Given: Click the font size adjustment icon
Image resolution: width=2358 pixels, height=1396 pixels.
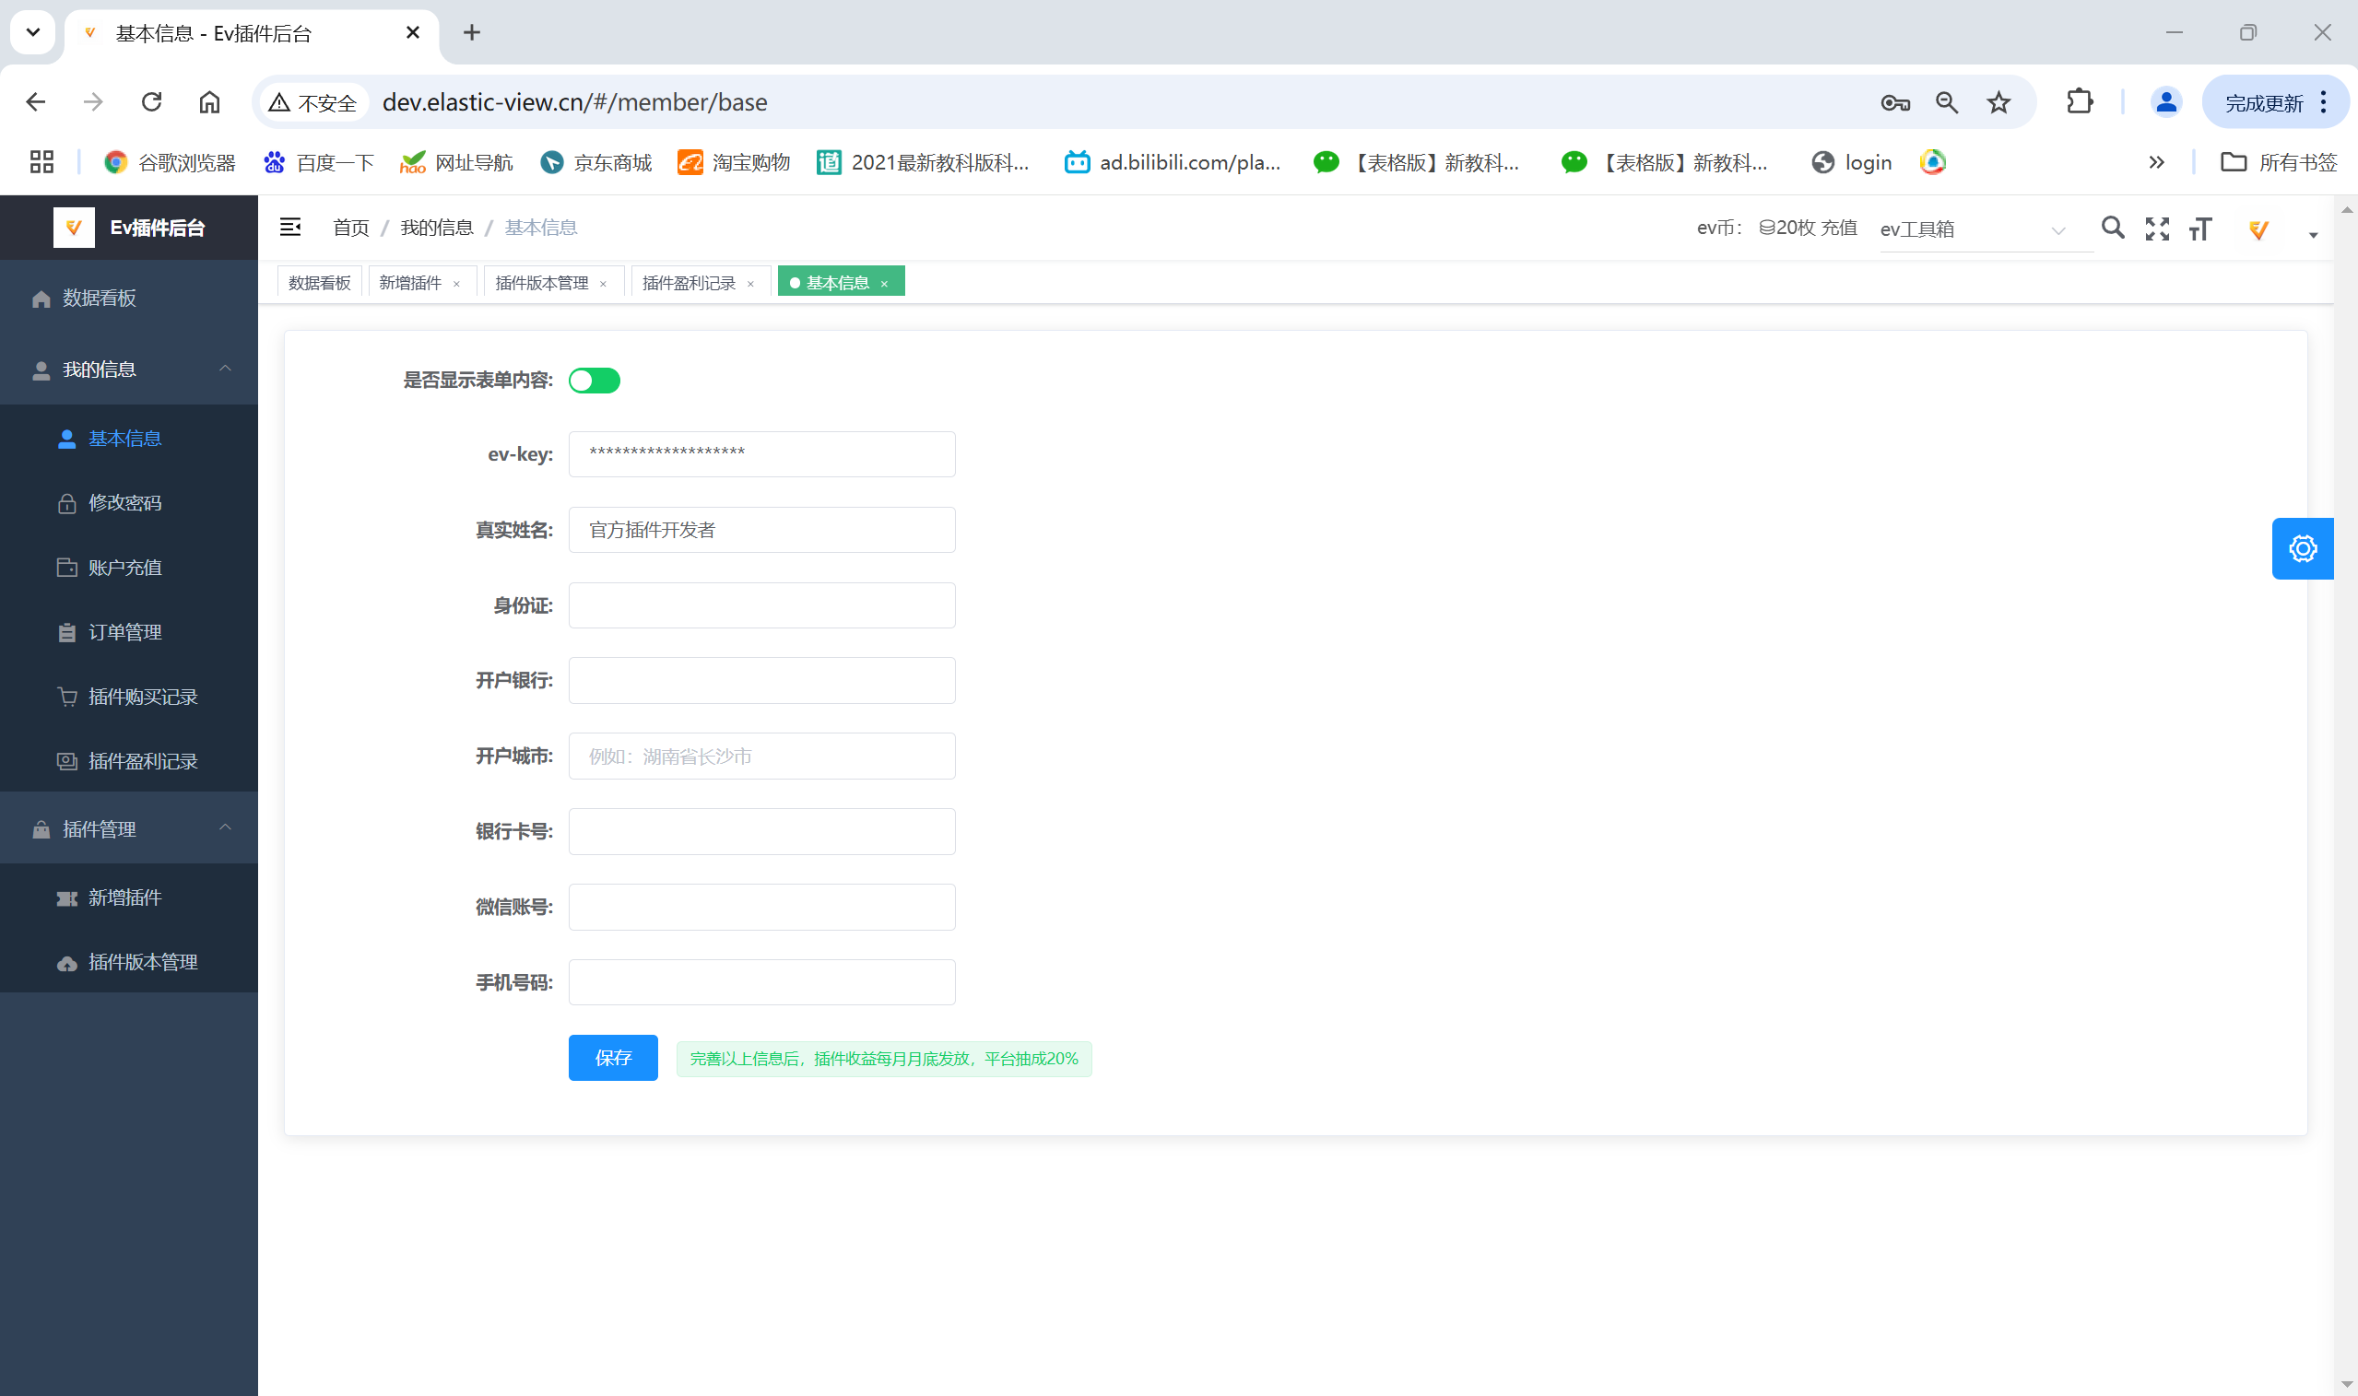Looking at the screenshot, I should point(2200,229).
